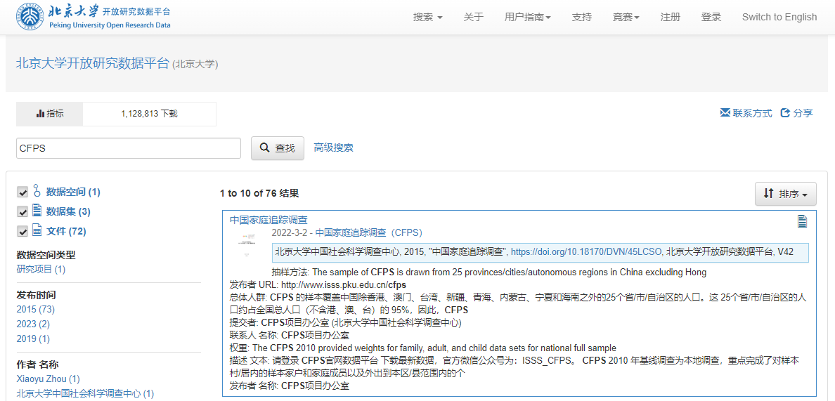Open the 排序 sort dropdown
This screenshot has height=401, width=835.
[x=786, y=194]
